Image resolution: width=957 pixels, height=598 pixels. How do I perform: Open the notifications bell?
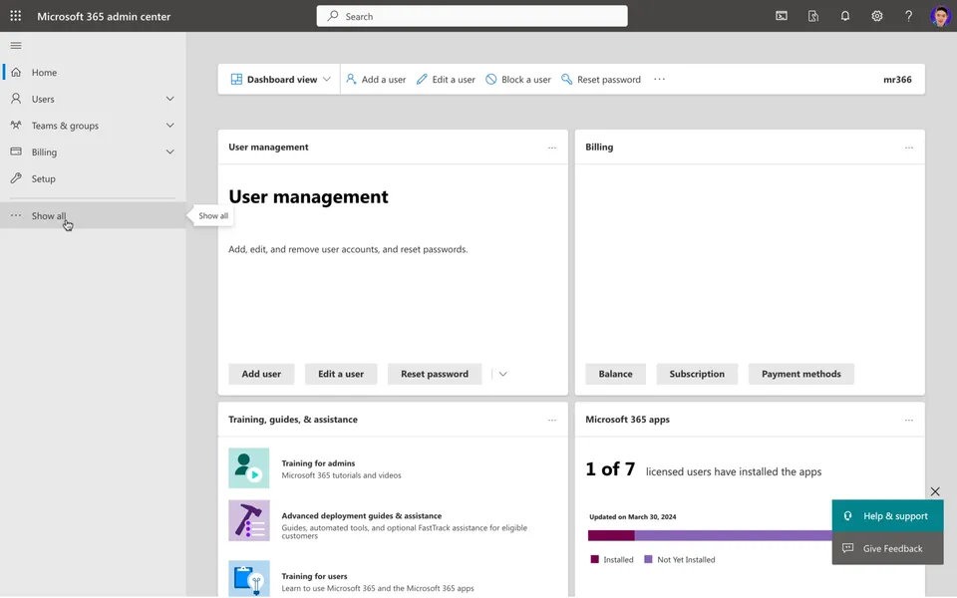click(844, 16)
